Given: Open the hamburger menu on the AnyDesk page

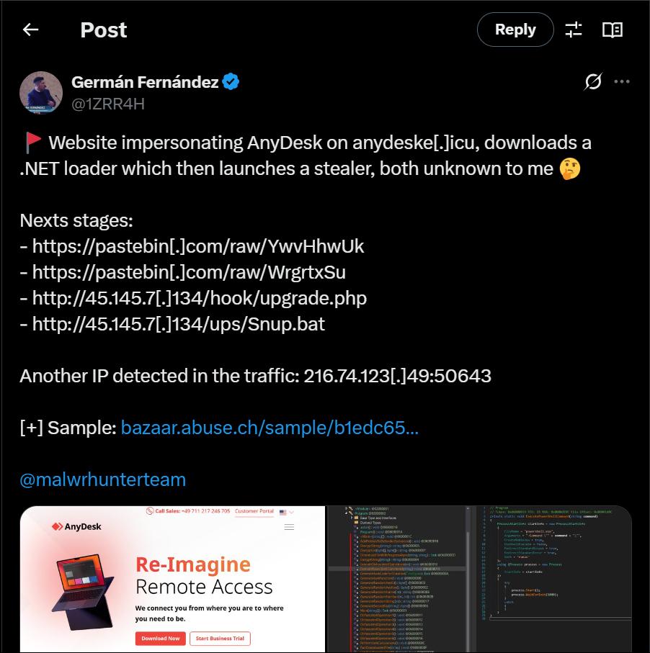Looking at the screenshot, I should 289,526.
